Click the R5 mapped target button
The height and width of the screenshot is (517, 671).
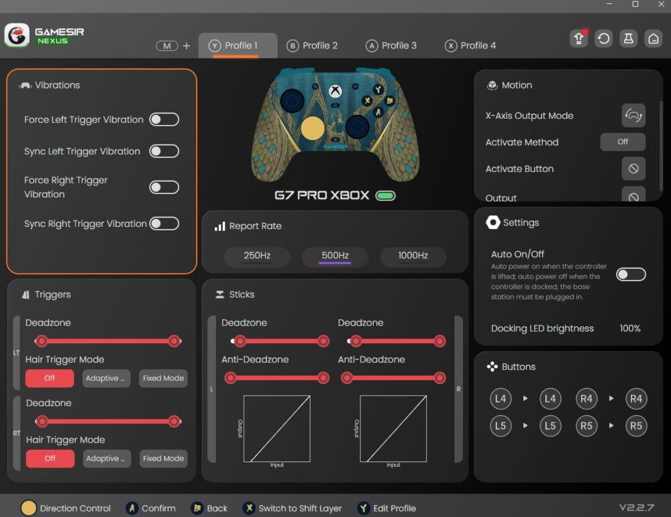pos(635,426)
